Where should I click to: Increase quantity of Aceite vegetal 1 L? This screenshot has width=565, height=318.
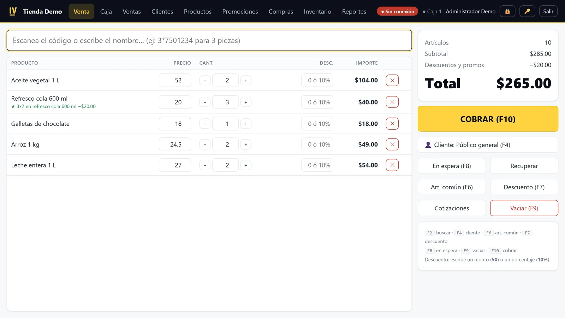[246, 81]
